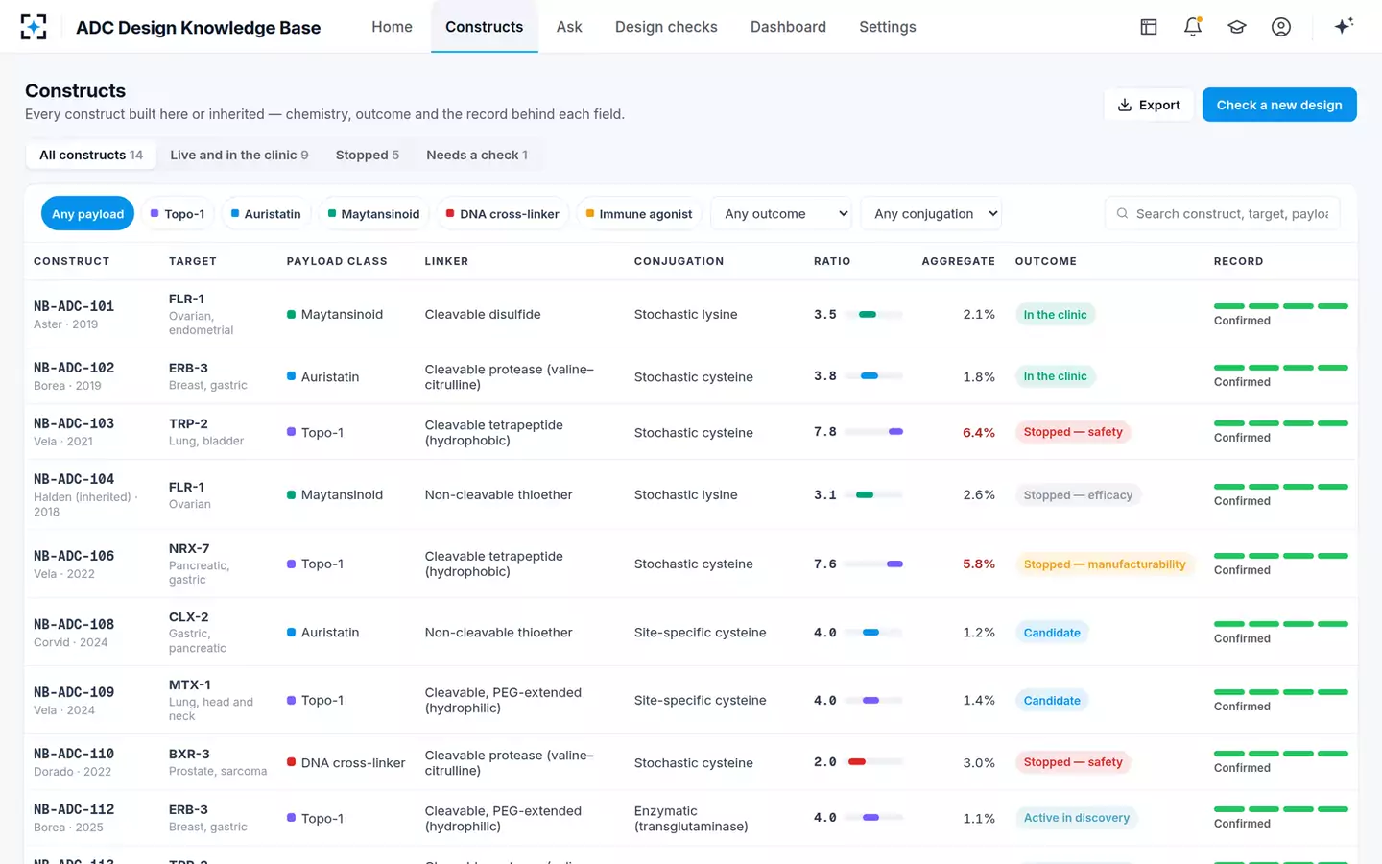
Task: Sort by the RATIO column header
Action: 832,261
